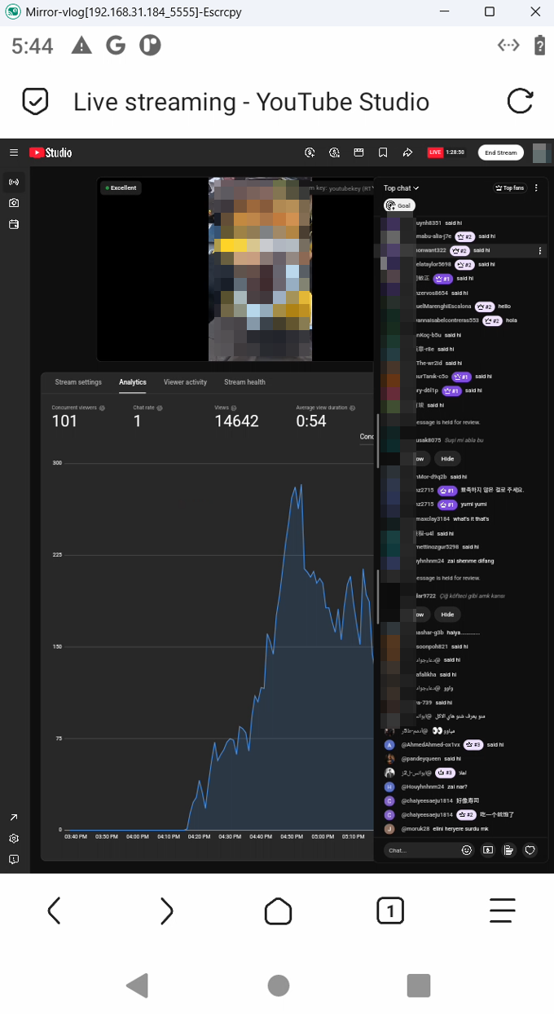Open the chat options three-dot menu
The width and height of the screenshot is (554, 1014).
point(536,188)
